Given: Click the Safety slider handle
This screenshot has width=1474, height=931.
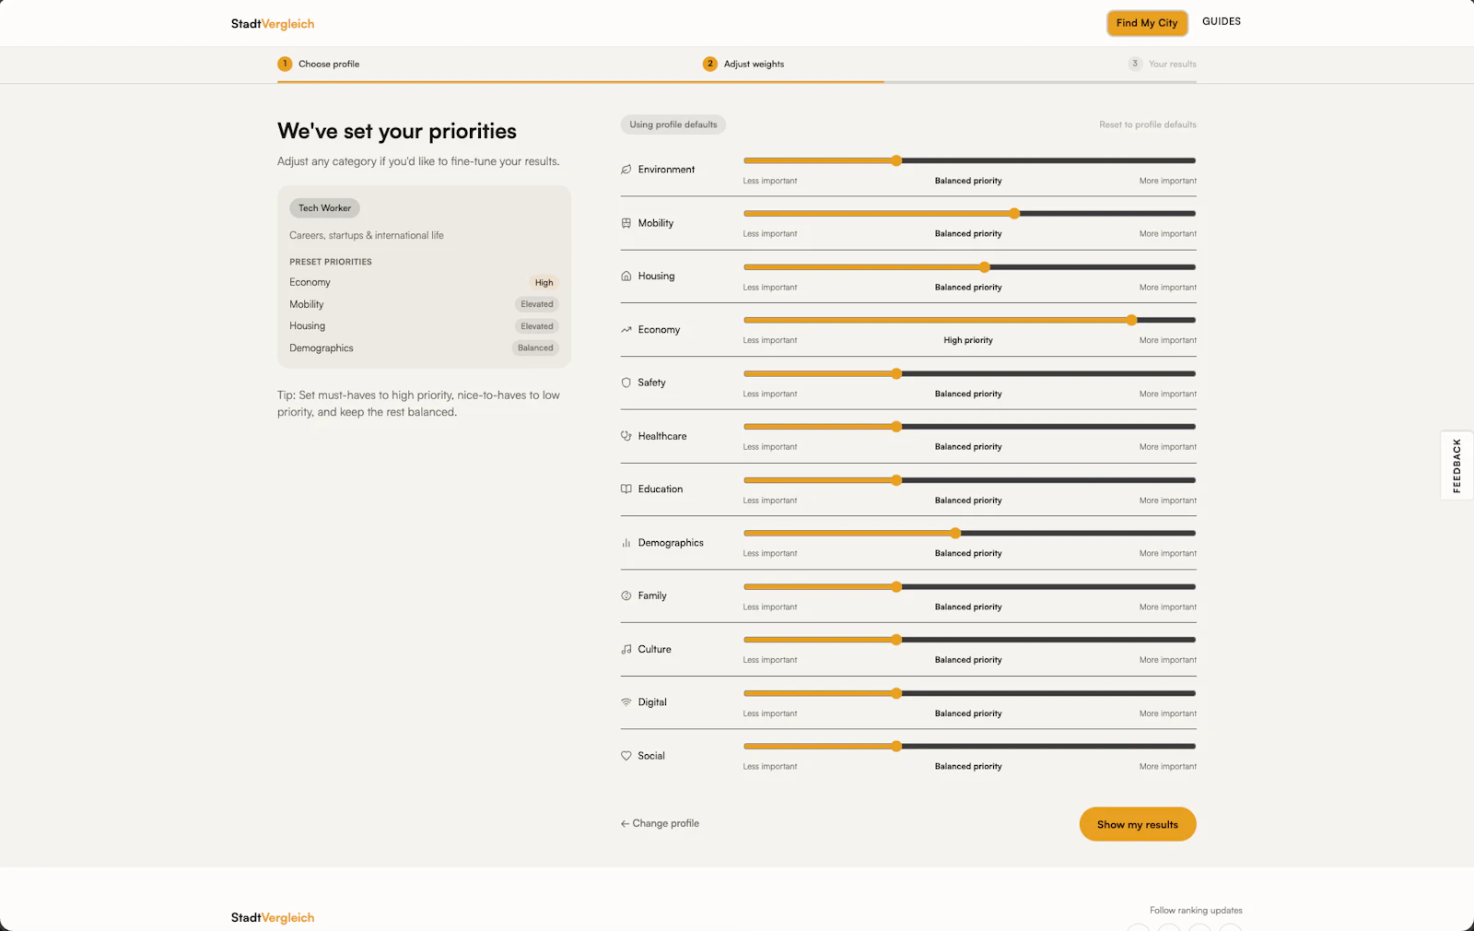Looking at the screenshot, I should (x=896, y=373).
